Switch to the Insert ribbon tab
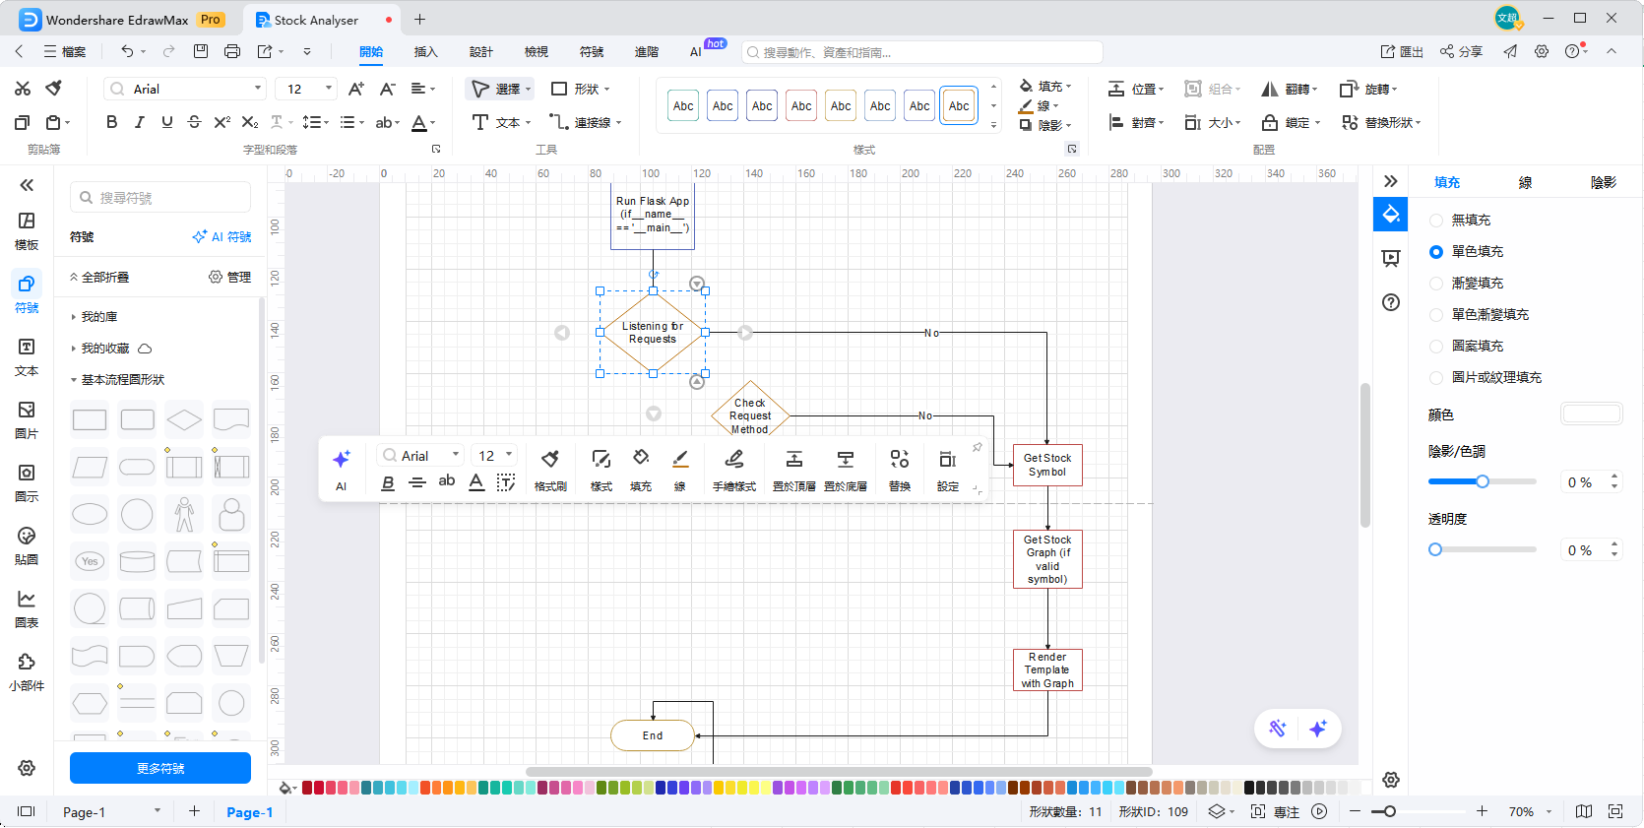The width and height of the screenshot is (1644, 828). point(425,52)
